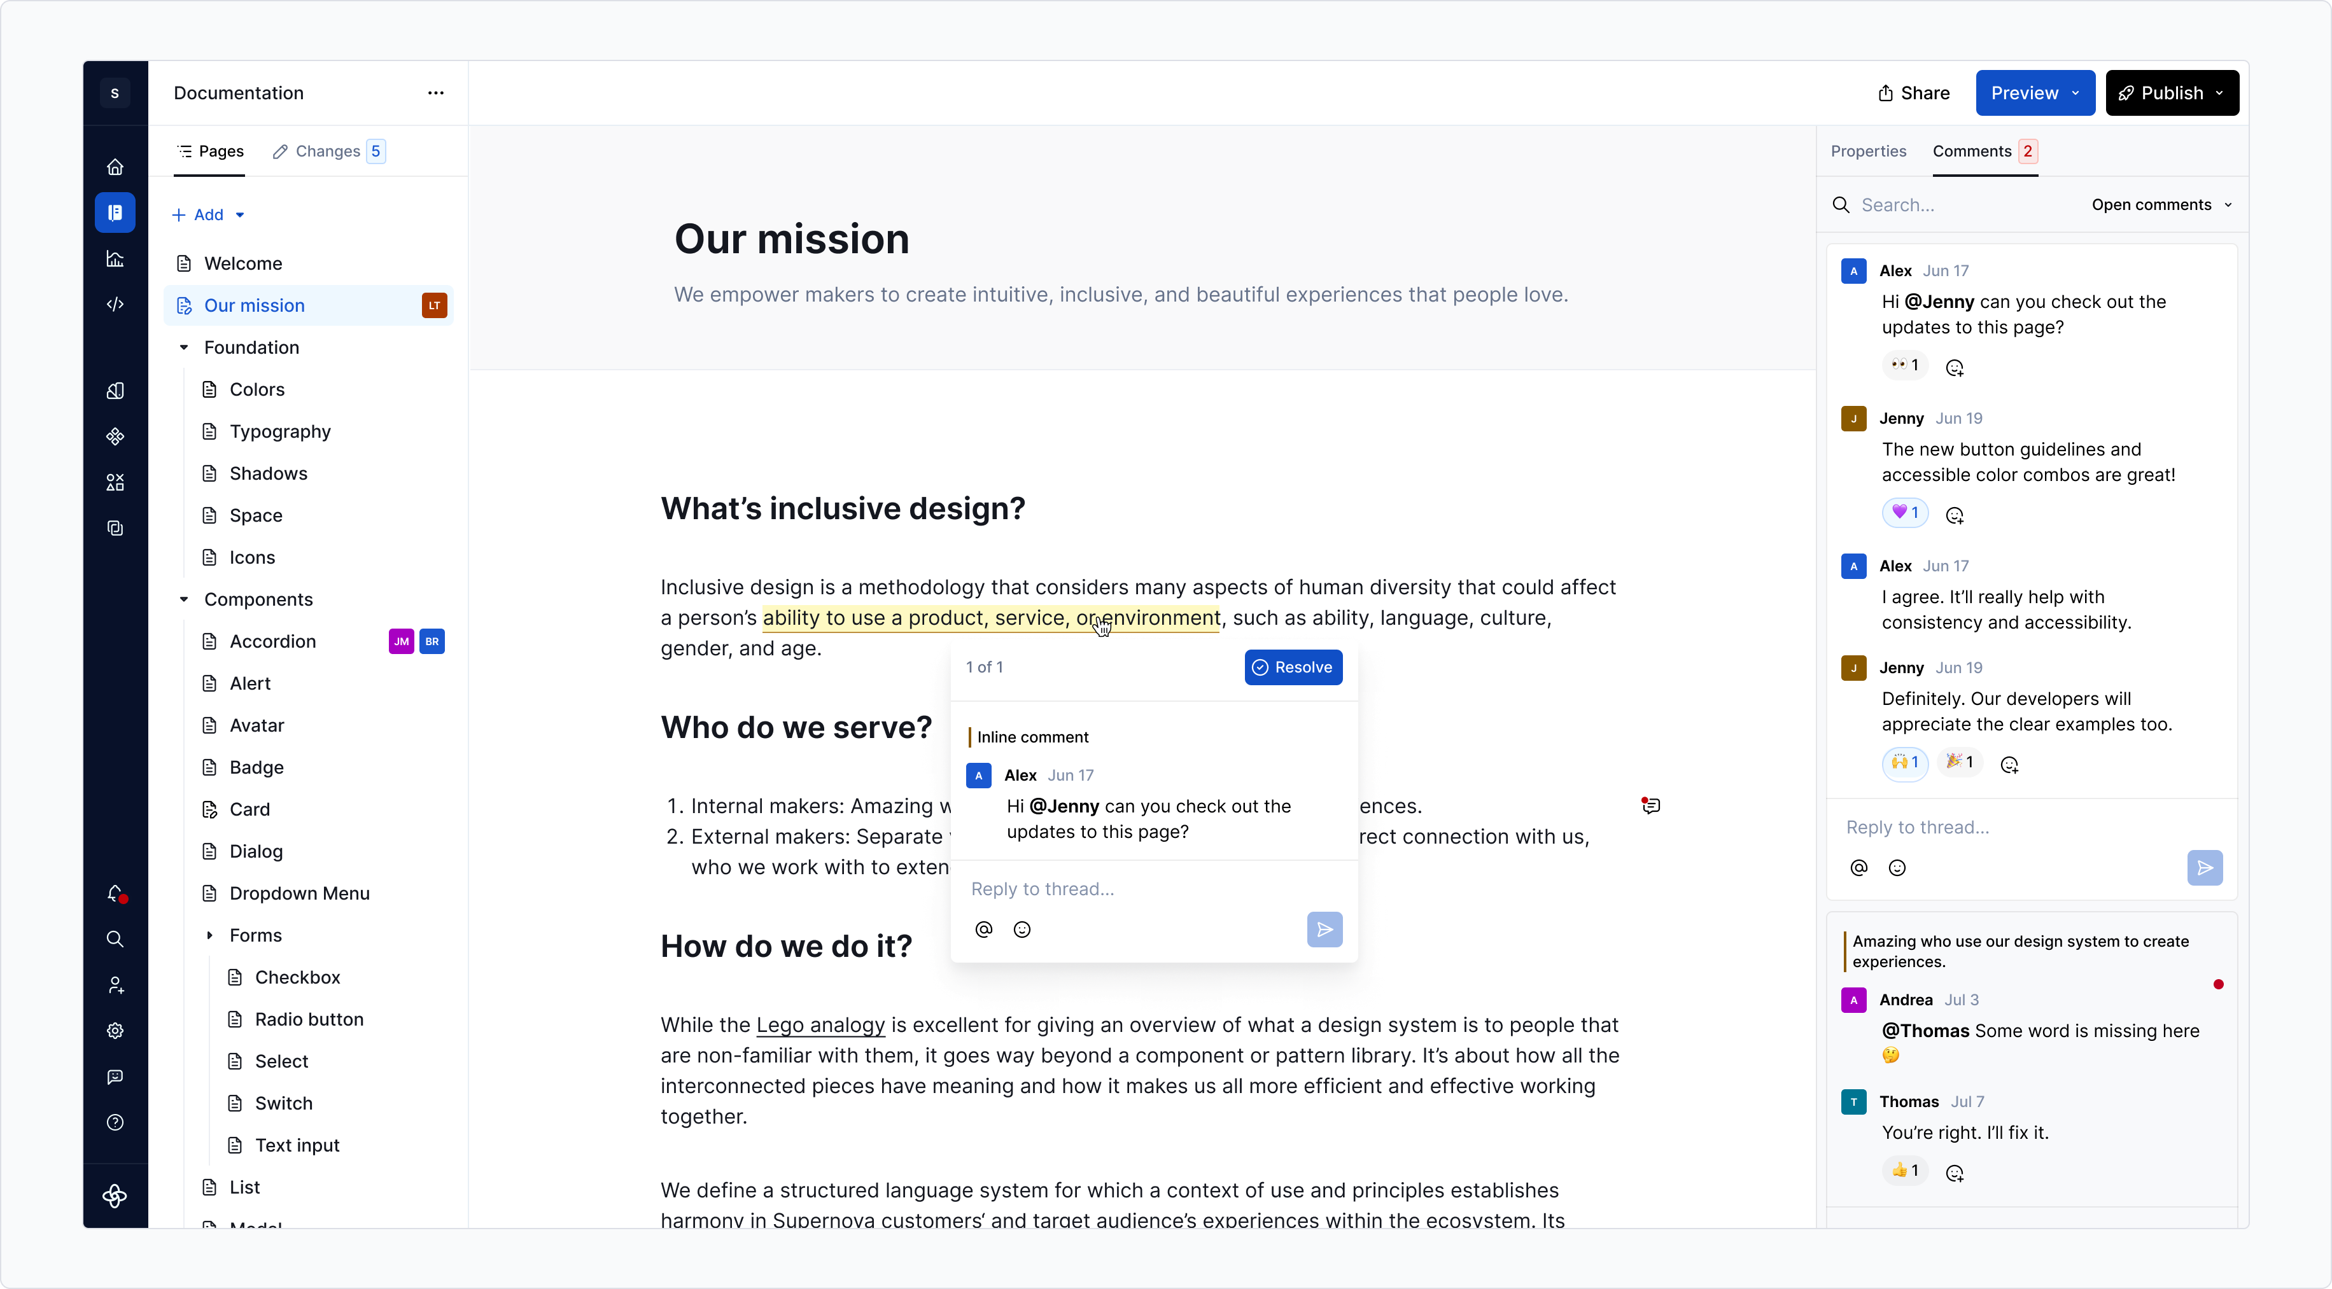2332x1289 pixels.
Task: Open notifications bell with red dot
Action: [x=115, y=893]
